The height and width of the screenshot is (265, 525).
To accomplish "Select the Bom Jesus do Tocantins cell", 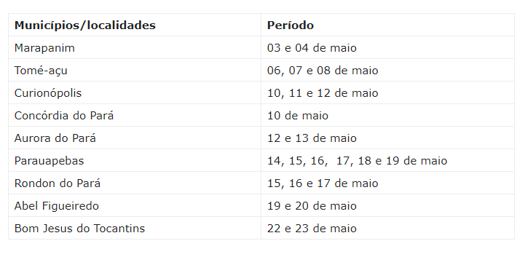I will (135, 228).
